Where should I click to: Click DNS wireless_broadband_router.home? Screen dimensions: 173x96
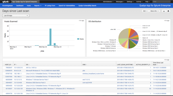pyautogui.click(x=93, y=74)
